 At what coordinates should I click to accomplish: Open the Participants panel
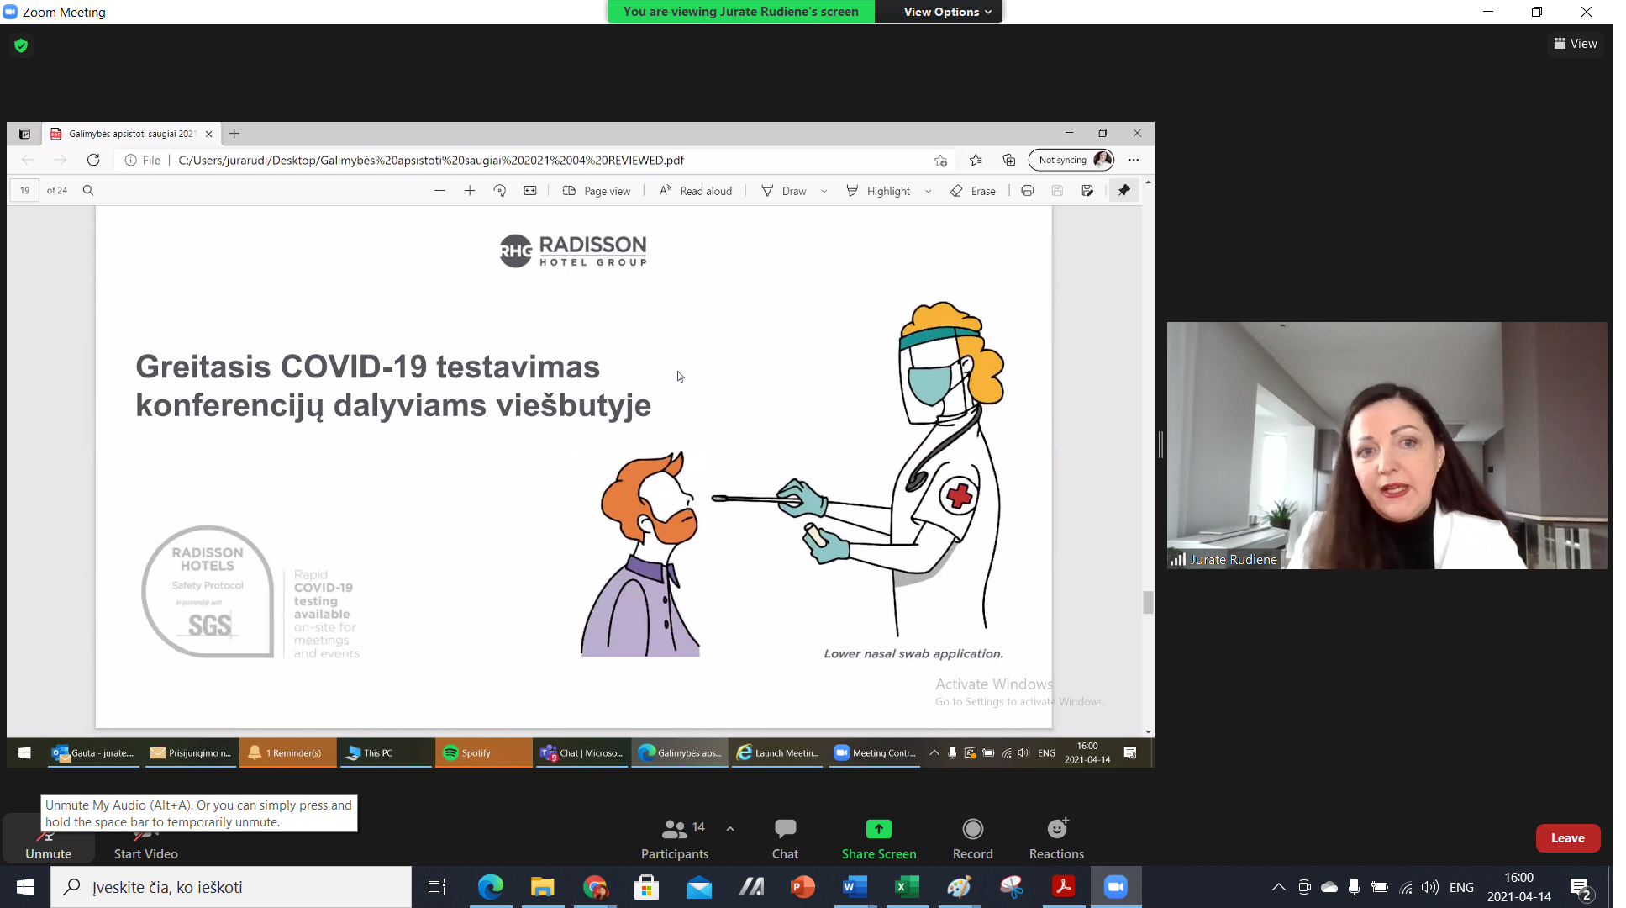[675, 839]
